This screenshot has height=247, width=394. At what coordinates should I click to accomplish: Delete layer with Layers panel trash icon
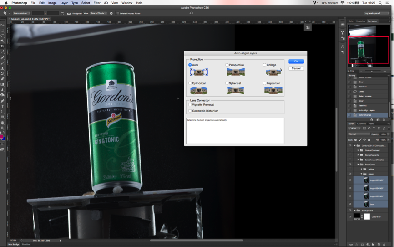click(384, 244)
